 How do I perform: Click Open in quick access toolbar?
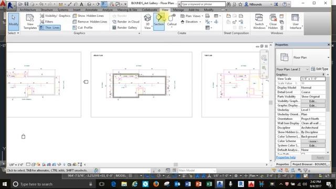[20, 4]
